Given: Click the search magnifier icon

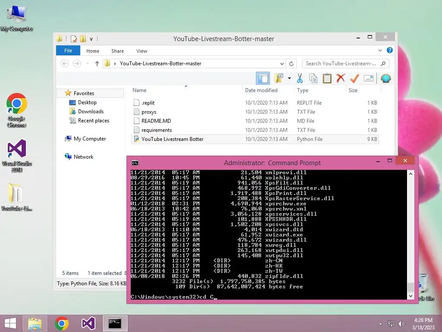Looking at the screenshot, I should (383, 64).
